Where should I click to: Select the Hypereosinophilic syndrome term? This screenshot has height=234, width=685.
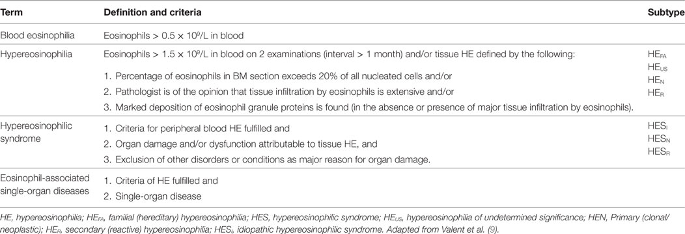(x=36, y=131)
